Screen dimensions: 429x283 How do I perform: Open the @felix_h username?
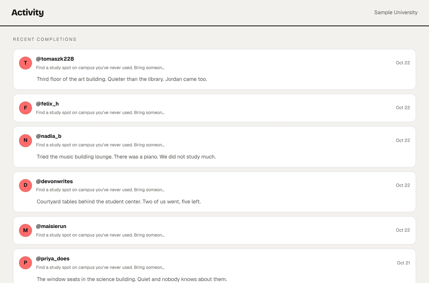pyautogui.click(x=47, y=104)
